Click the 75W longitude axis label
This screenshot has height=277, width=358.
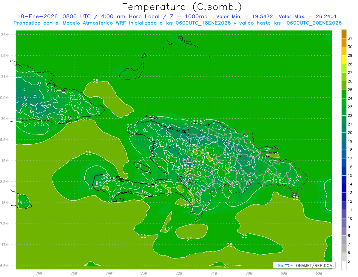click(74, 273)
